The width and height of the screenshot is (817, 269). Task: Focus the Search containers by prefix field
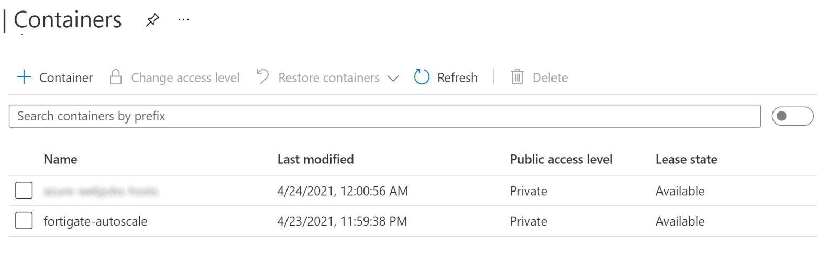coord(384,116)
